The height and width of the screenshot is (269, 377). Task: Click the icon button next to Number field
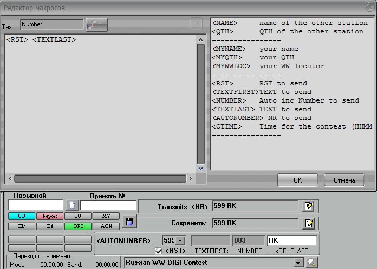coord(96,24)
